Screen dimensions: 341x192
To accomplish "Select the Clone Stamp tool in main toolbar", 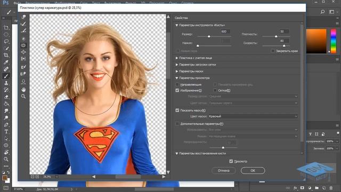I will (x=6, y=83).
